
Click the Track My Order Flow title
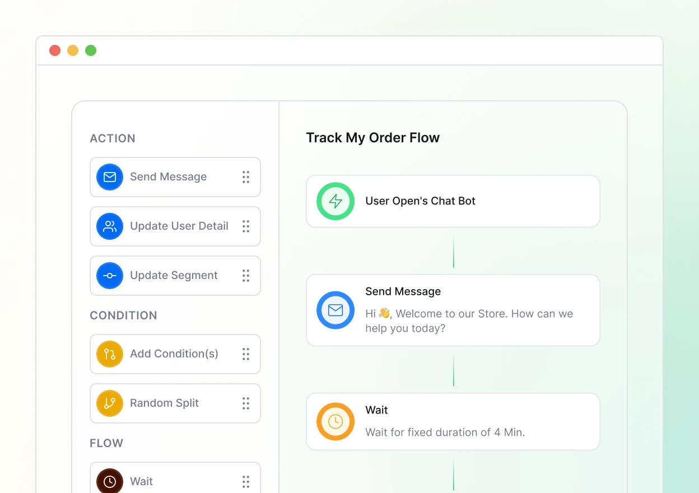[x=372, y=138]
